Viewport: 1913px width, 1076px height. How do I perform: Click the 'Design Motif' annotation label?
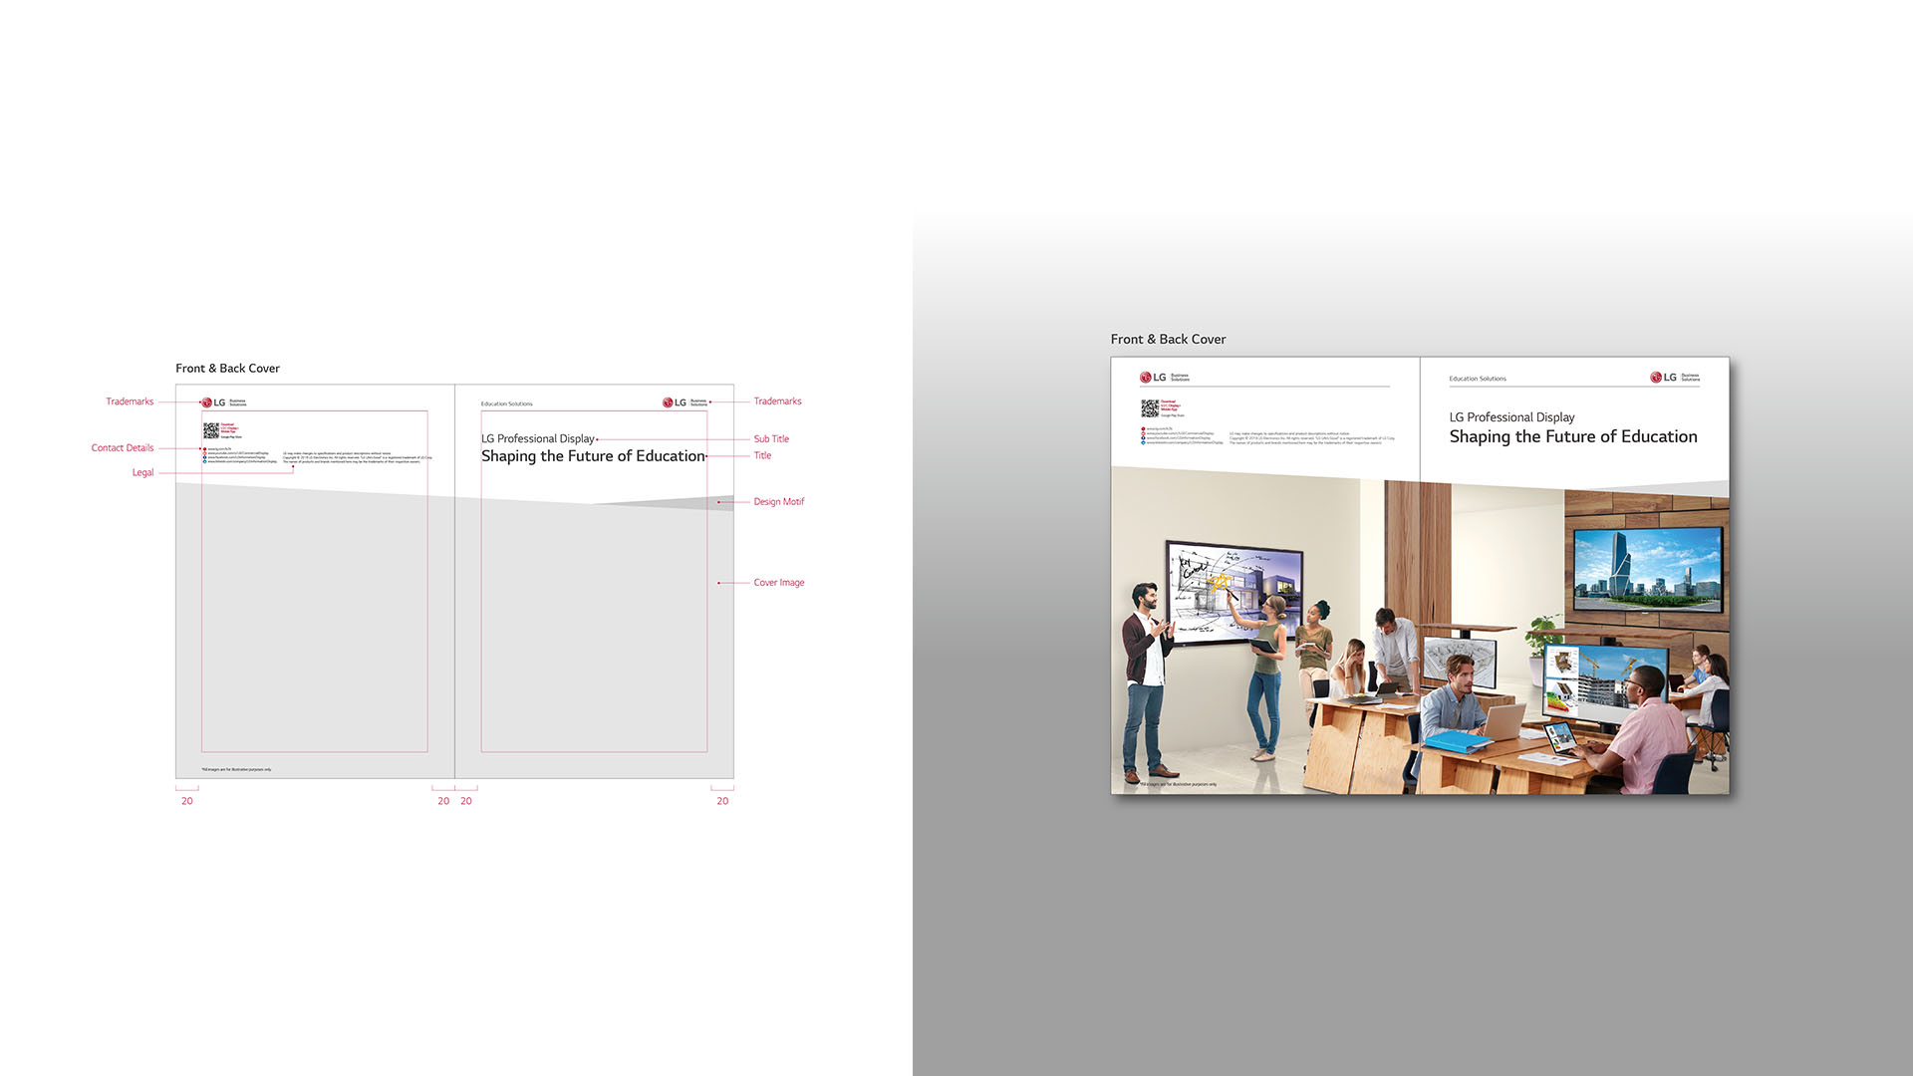pyautogui.click(x=778, y=502)
